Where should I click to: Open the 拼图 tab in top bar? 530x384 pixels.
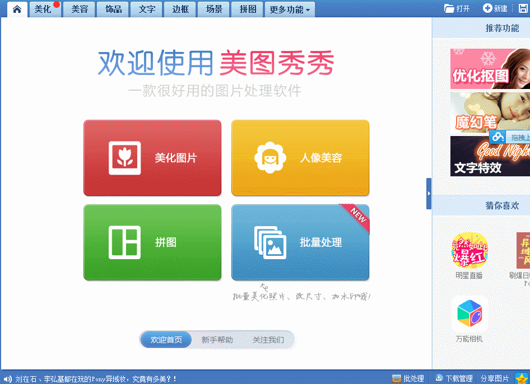tap(248, 9)
